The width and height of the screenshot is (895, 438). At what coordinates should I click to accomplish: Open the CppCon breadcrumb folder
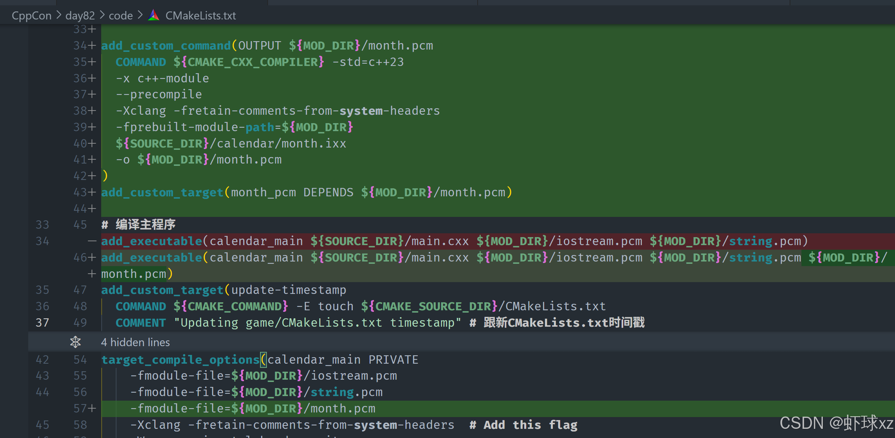(31, 16)
